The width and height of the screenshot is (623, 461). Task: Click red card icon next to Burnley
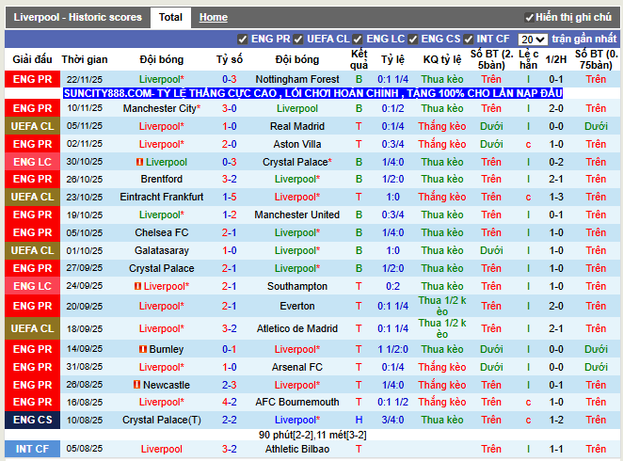pyautogui.click(x=143, y=349)
